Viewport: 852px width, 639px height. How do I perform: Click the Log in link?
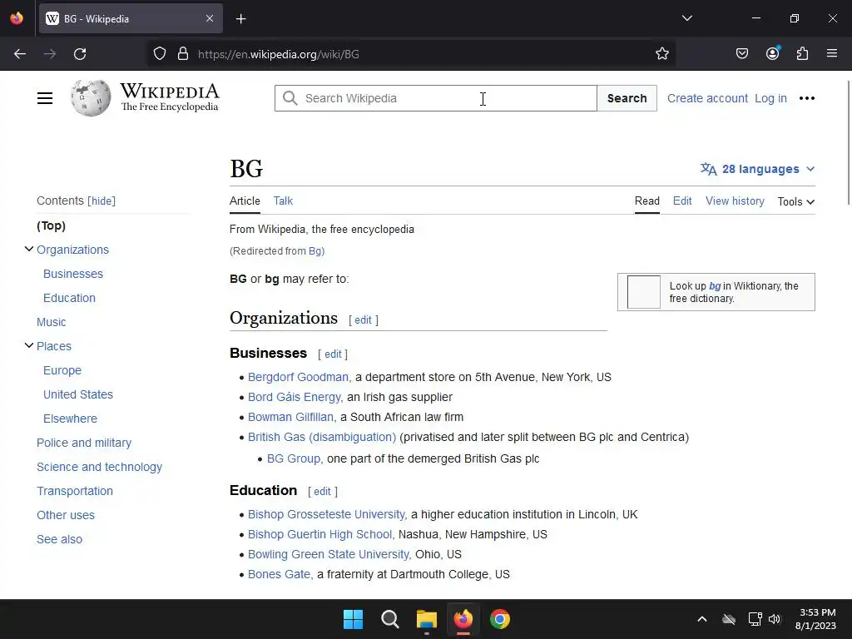click(770, 98)
